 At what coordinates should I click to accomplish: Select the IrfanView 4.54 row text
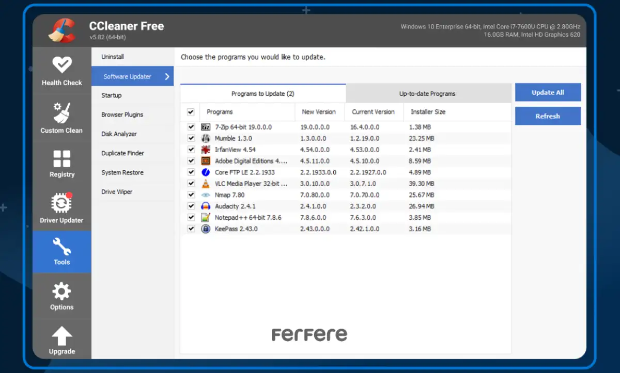tap(235, 150)
